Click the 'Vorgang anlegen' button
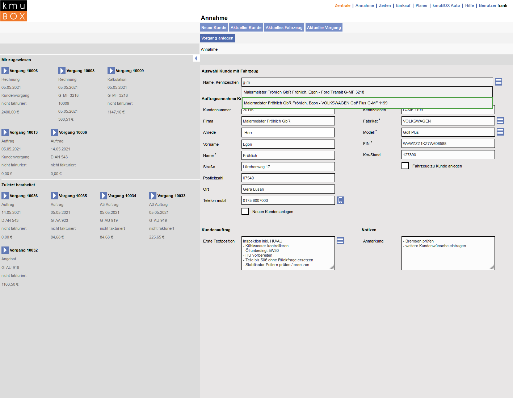The height and width of the screenshot is (398, 513). 217,38
